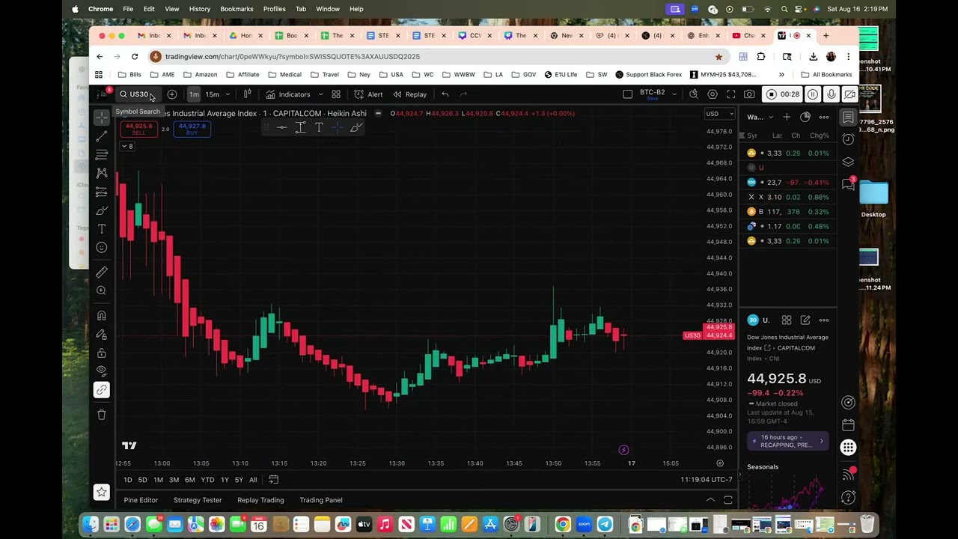This screenshot has height=539, width=958.
Task: Open the Indicators dialog
Action: 288,94
